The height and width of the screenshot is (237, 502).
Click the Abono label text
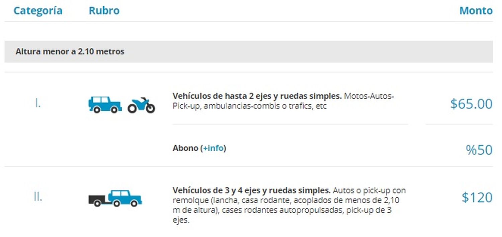click(x=185, y=148)
